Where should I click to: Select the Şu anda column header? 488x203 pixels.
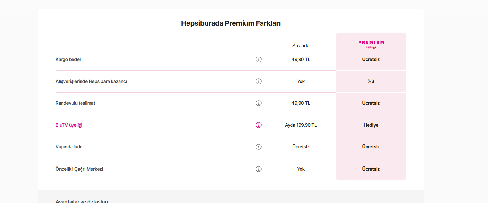[x=301, y=46]
